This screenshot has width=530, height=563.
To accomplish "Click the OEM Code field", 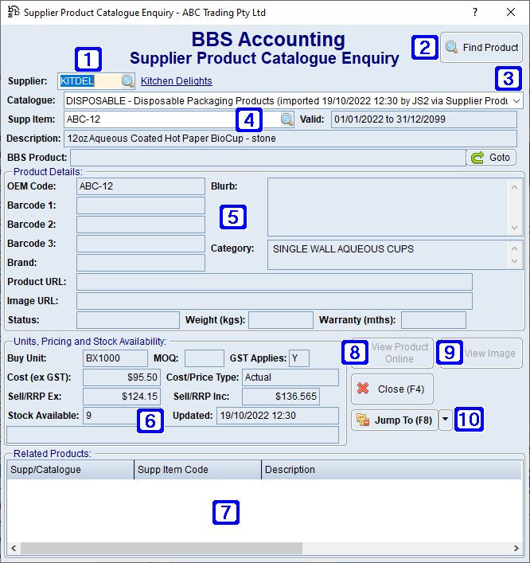I will (x=141, y=186).
